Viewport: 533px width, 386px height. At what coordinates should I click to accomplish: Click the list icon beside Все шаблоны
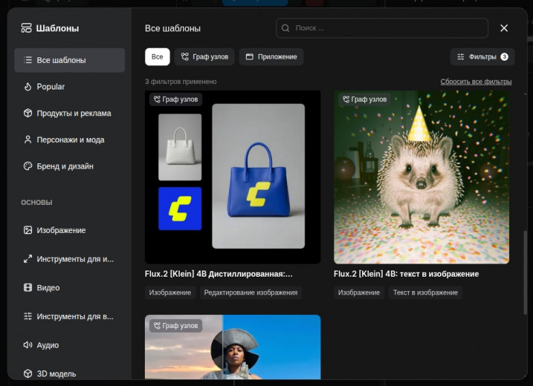click(27, 60)
